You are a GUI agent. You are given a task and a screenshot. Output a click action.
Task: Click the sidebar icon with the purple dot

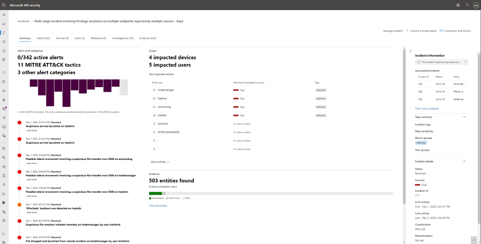(x=4, y=108)
